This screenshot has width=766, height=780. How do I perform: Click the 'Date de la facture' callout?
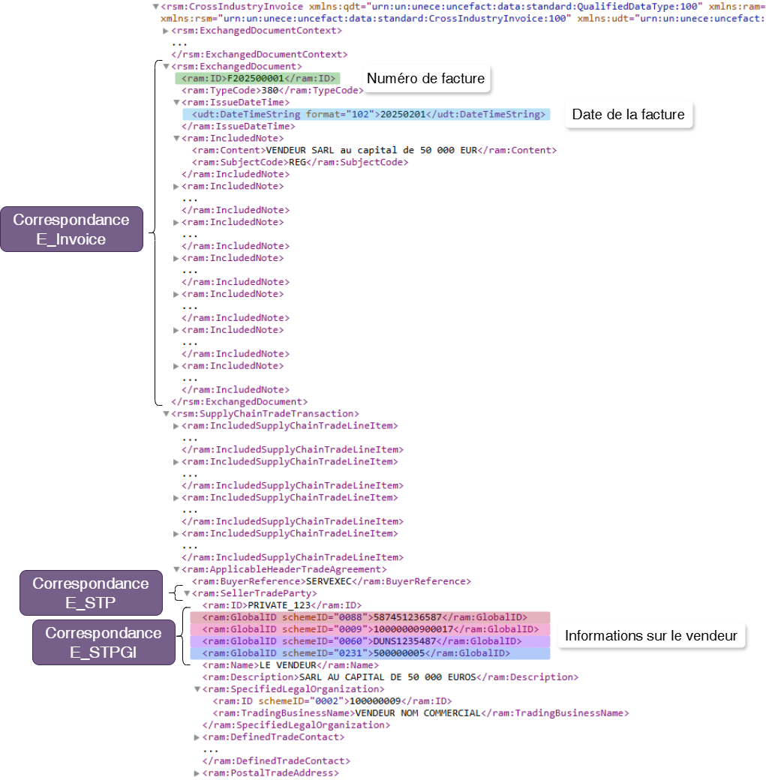pos(628,115)
